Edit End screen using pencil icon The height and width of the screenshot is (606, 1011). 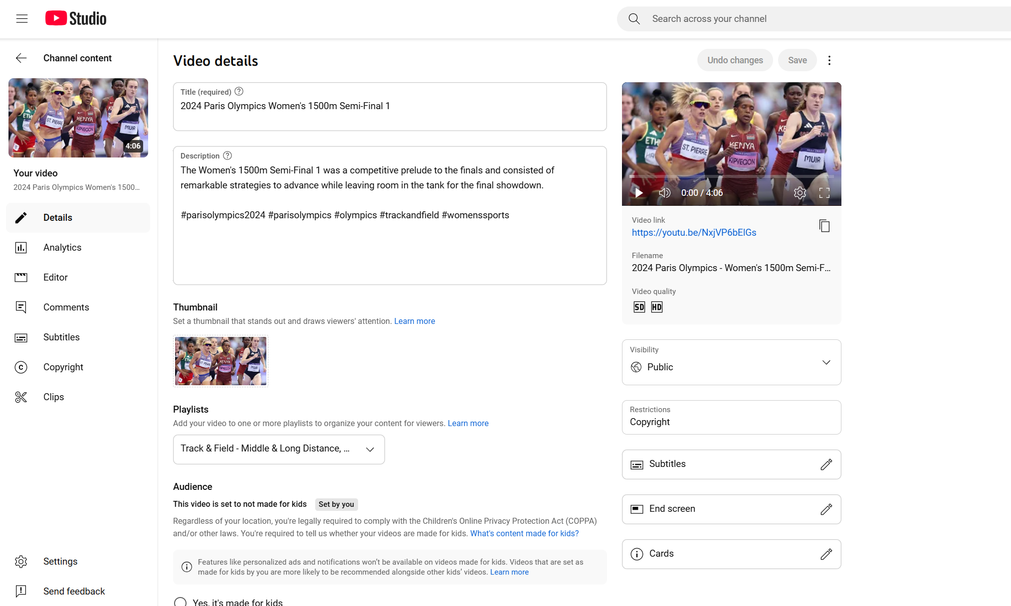(826, 509)
